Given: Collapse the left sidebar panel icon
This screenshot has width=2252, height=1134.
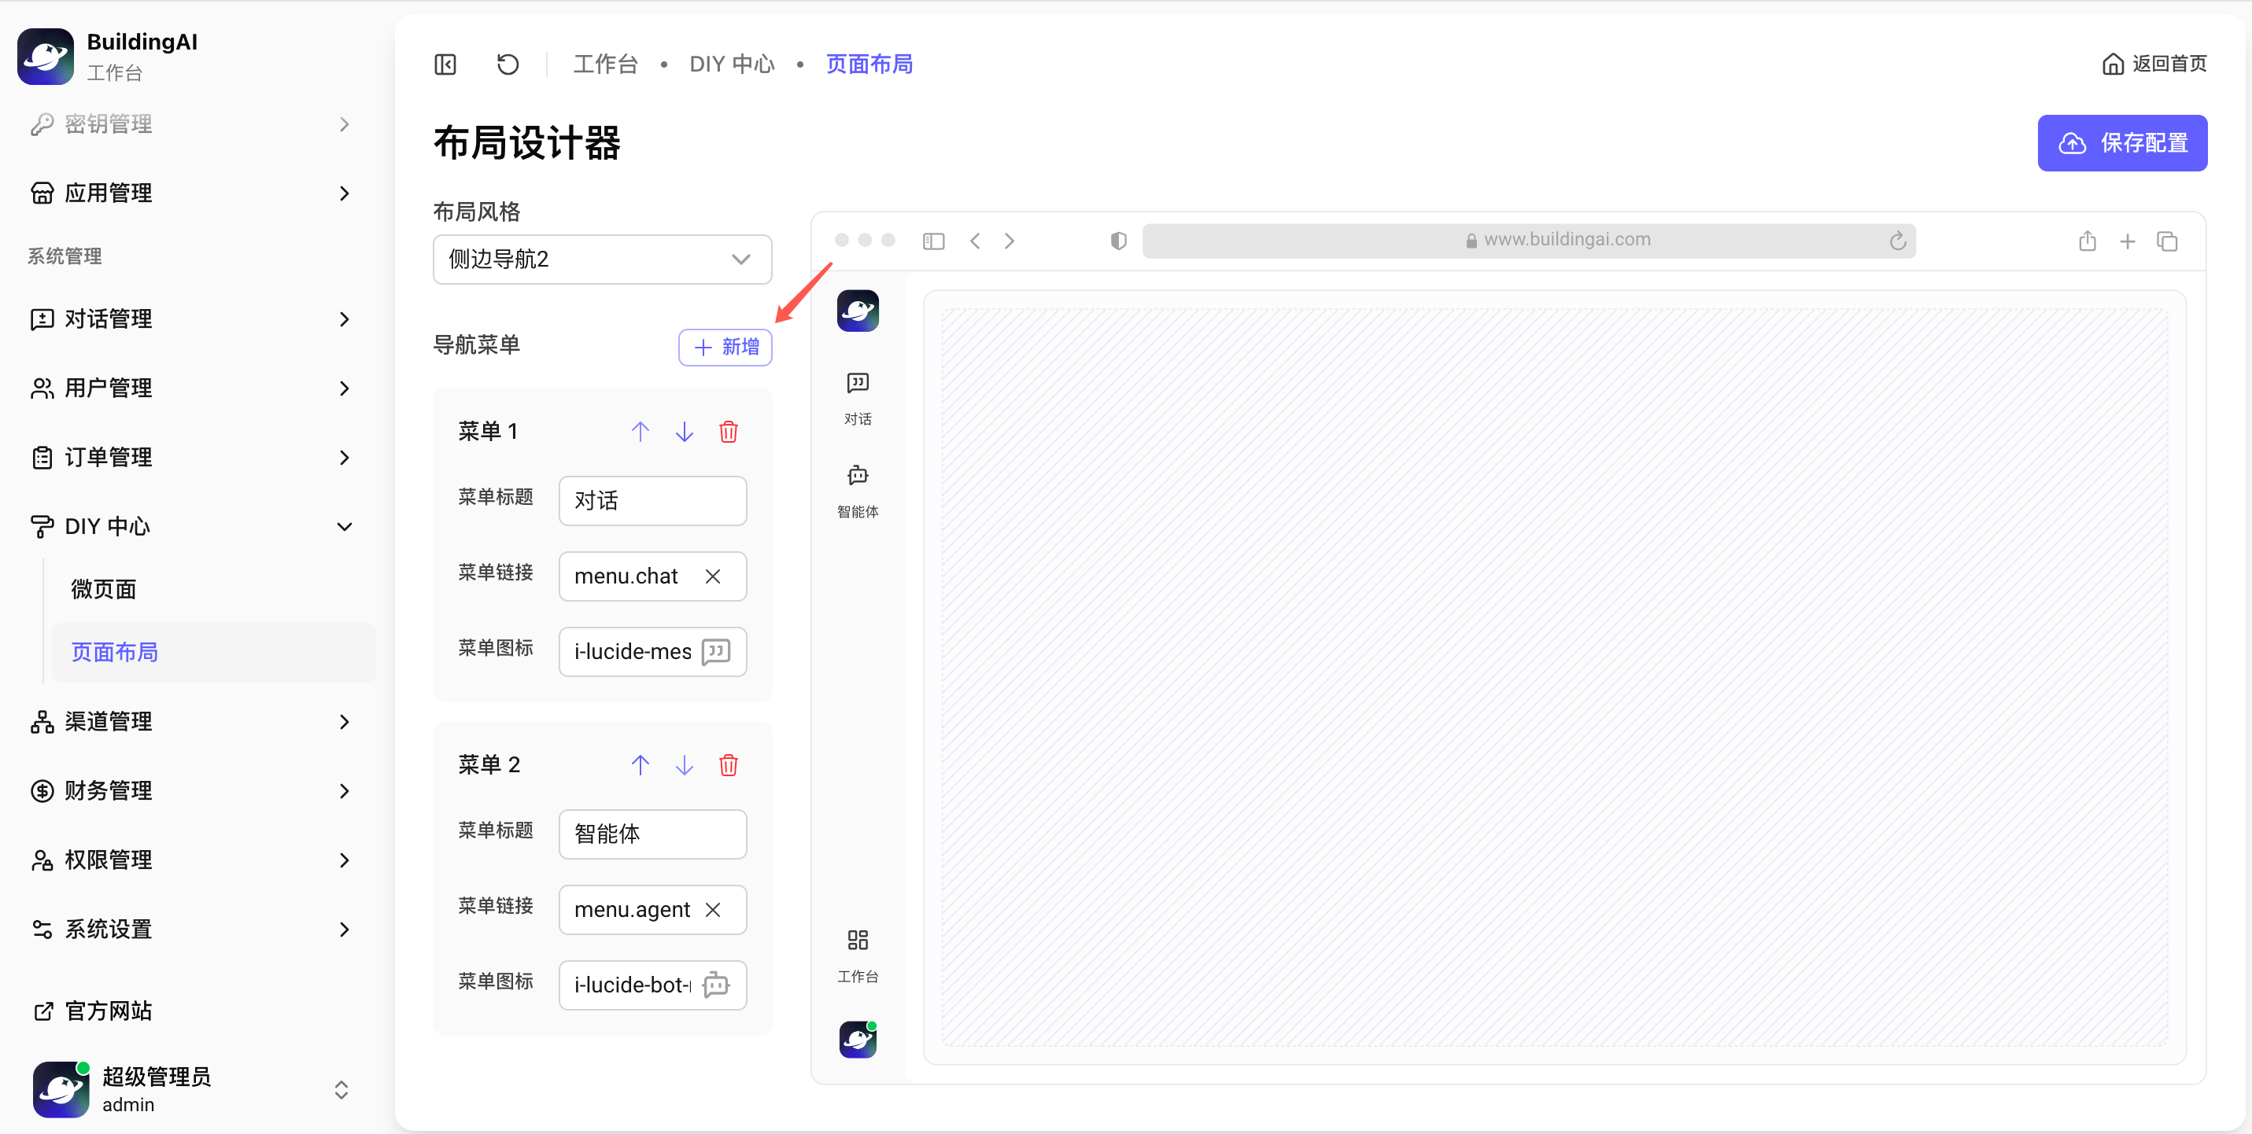Looking at the screenshot, I should point(445,64).
